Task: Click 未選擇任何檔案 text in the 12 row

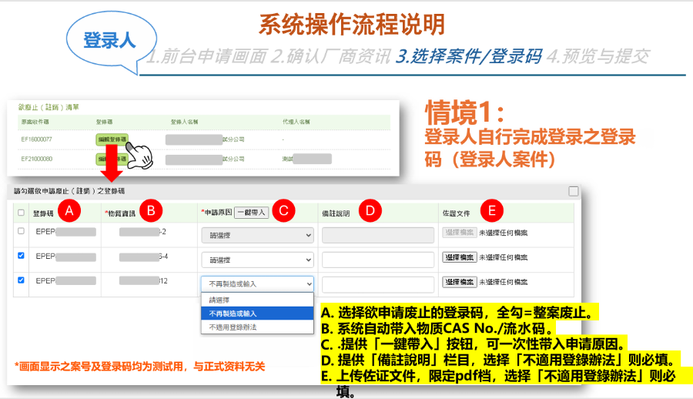Action: (x=504, y=282)
